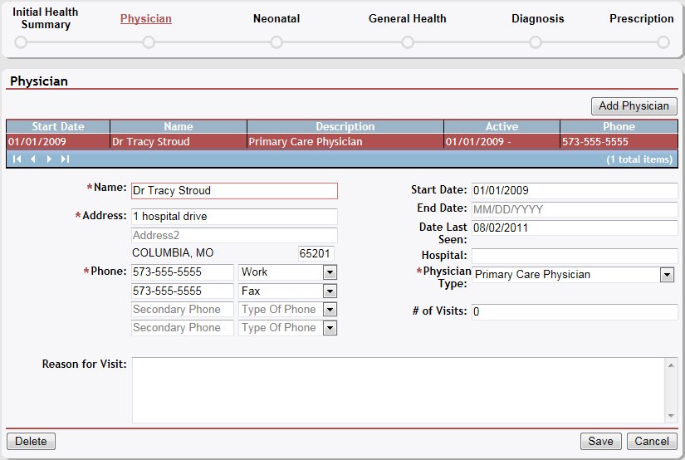Expand the Physician Type dropdown

tap(667, 275)
